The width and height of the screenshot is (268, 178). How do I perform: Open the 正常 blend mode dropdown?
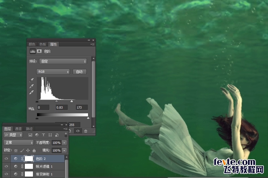coord(18,143)
